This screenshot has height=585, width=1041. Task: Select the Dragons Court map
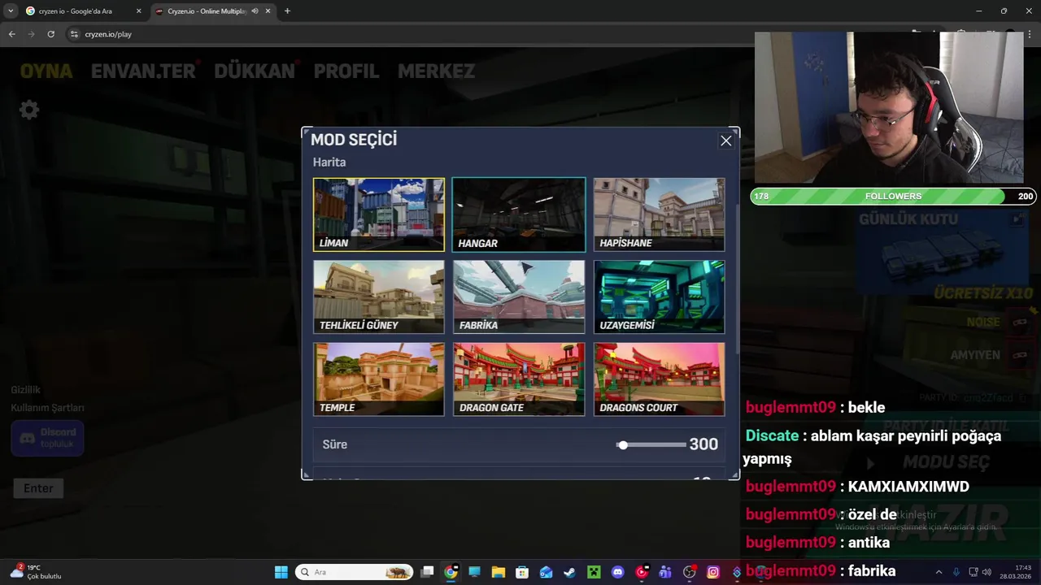pos(659,379)
